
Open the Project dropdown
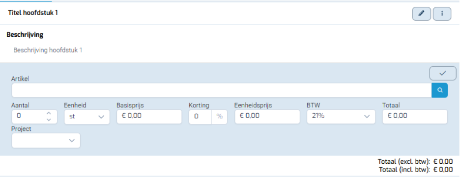click(46, 140)
